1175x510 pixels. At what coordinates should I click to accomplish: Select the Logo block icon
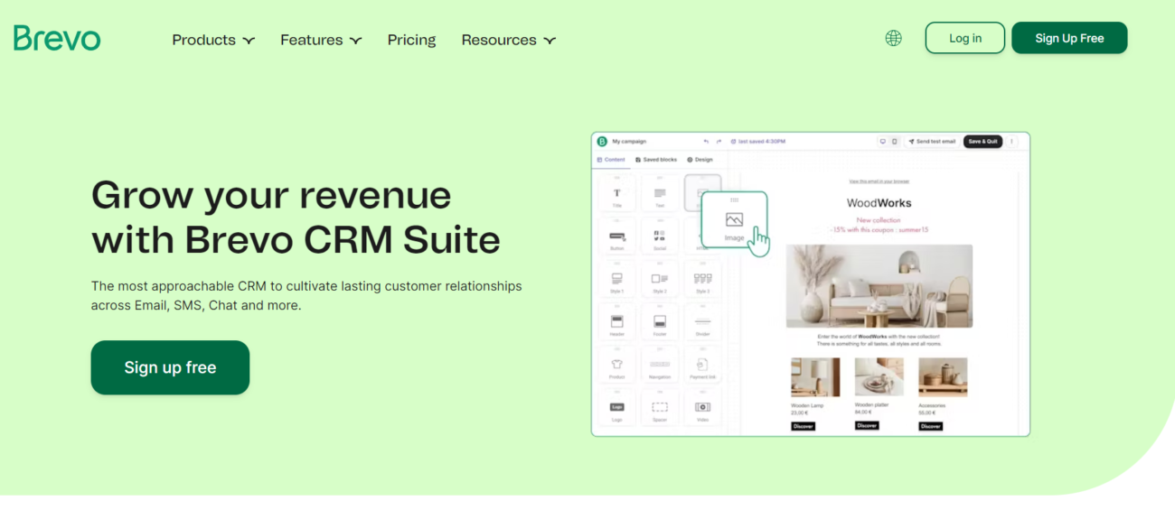pos(617,408)
